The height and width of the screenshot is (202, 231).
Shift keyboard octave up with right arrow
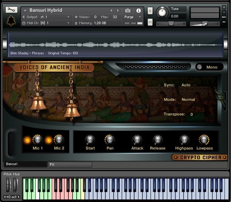click(x=18, y=197)
